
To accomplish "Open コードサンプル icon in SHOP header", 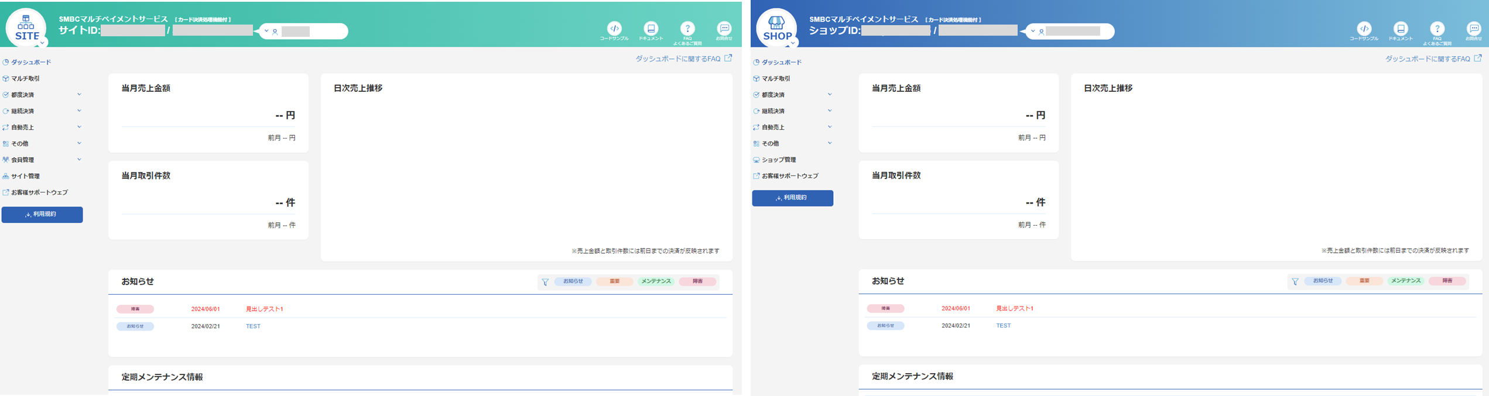I will tap(1364, 31).
